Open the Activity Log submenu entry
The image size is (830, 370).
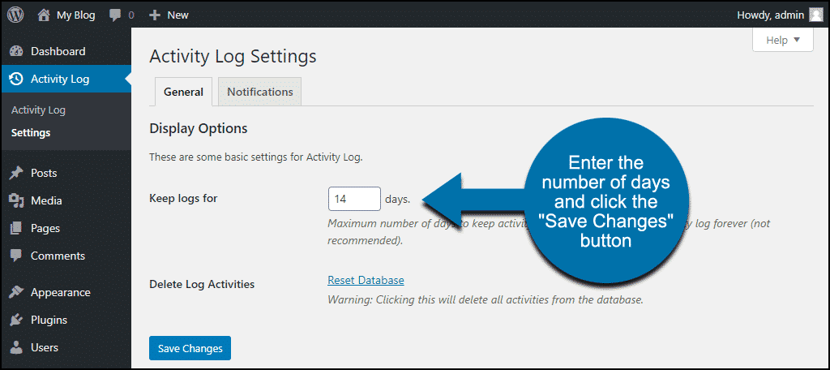38,110
